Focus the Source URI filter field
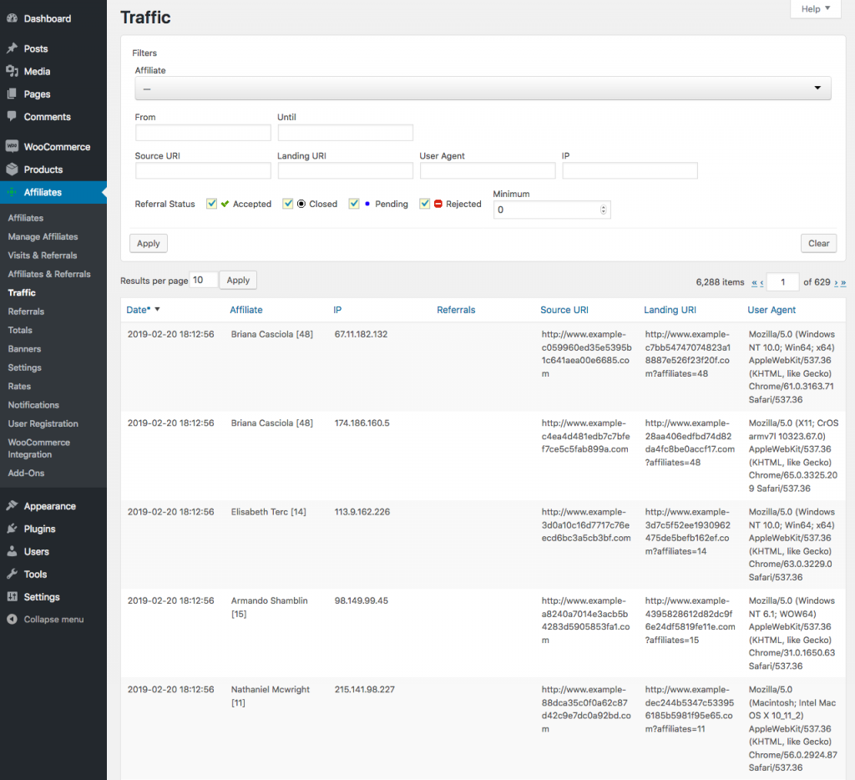The image size is (855, 780). [203, 170]
